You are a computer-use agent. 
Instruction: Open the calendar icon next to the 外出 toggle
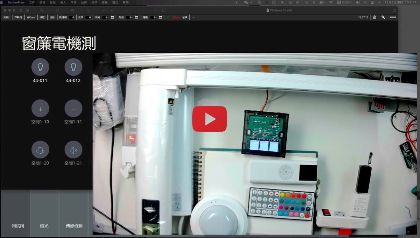coord(136,17)
